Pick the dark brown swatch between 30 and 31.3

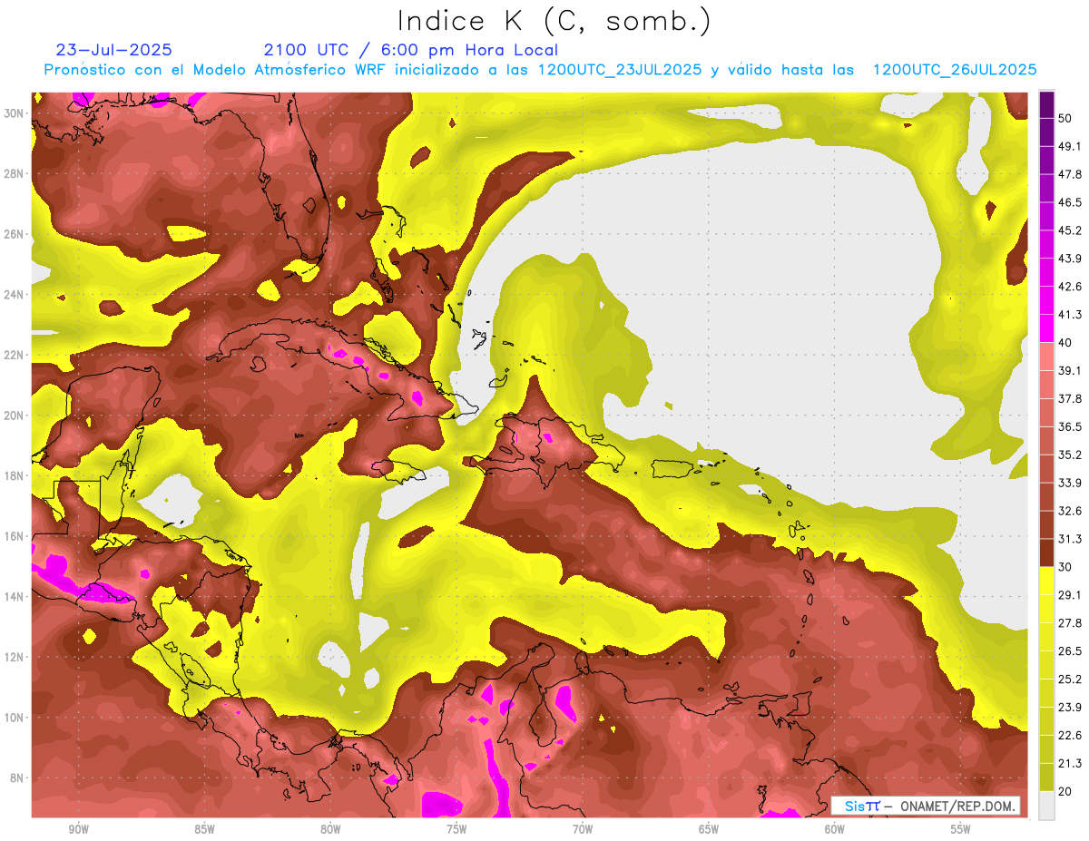[1046, 553]
